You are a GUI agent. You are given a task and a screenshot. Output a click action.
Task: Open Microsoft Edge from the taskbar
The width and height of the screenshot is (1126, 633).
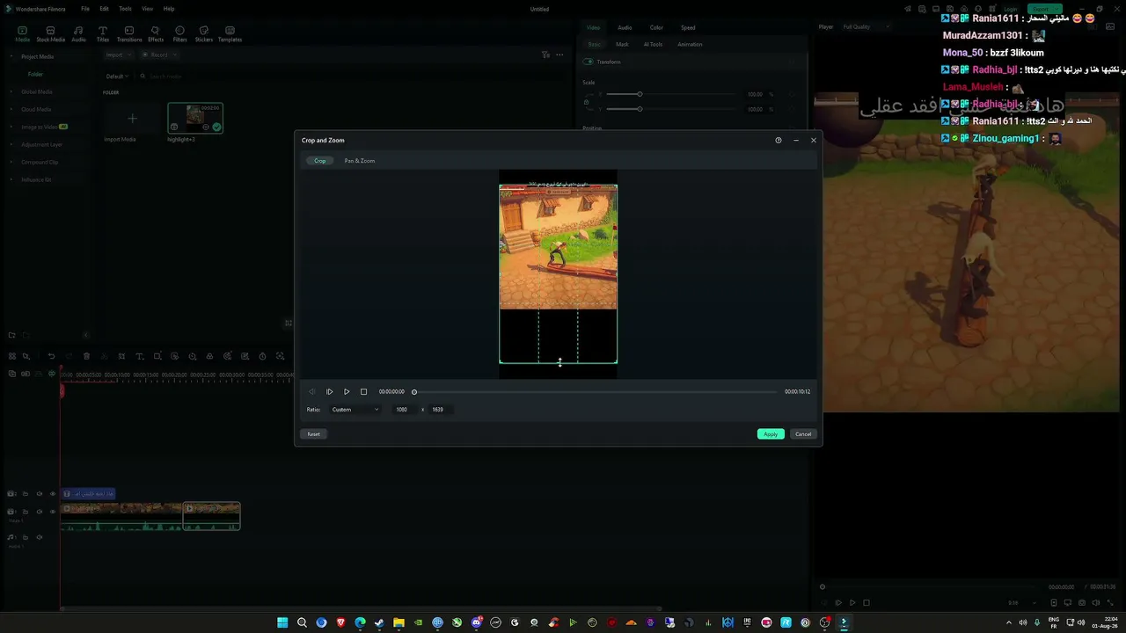[x=360, y=622]
